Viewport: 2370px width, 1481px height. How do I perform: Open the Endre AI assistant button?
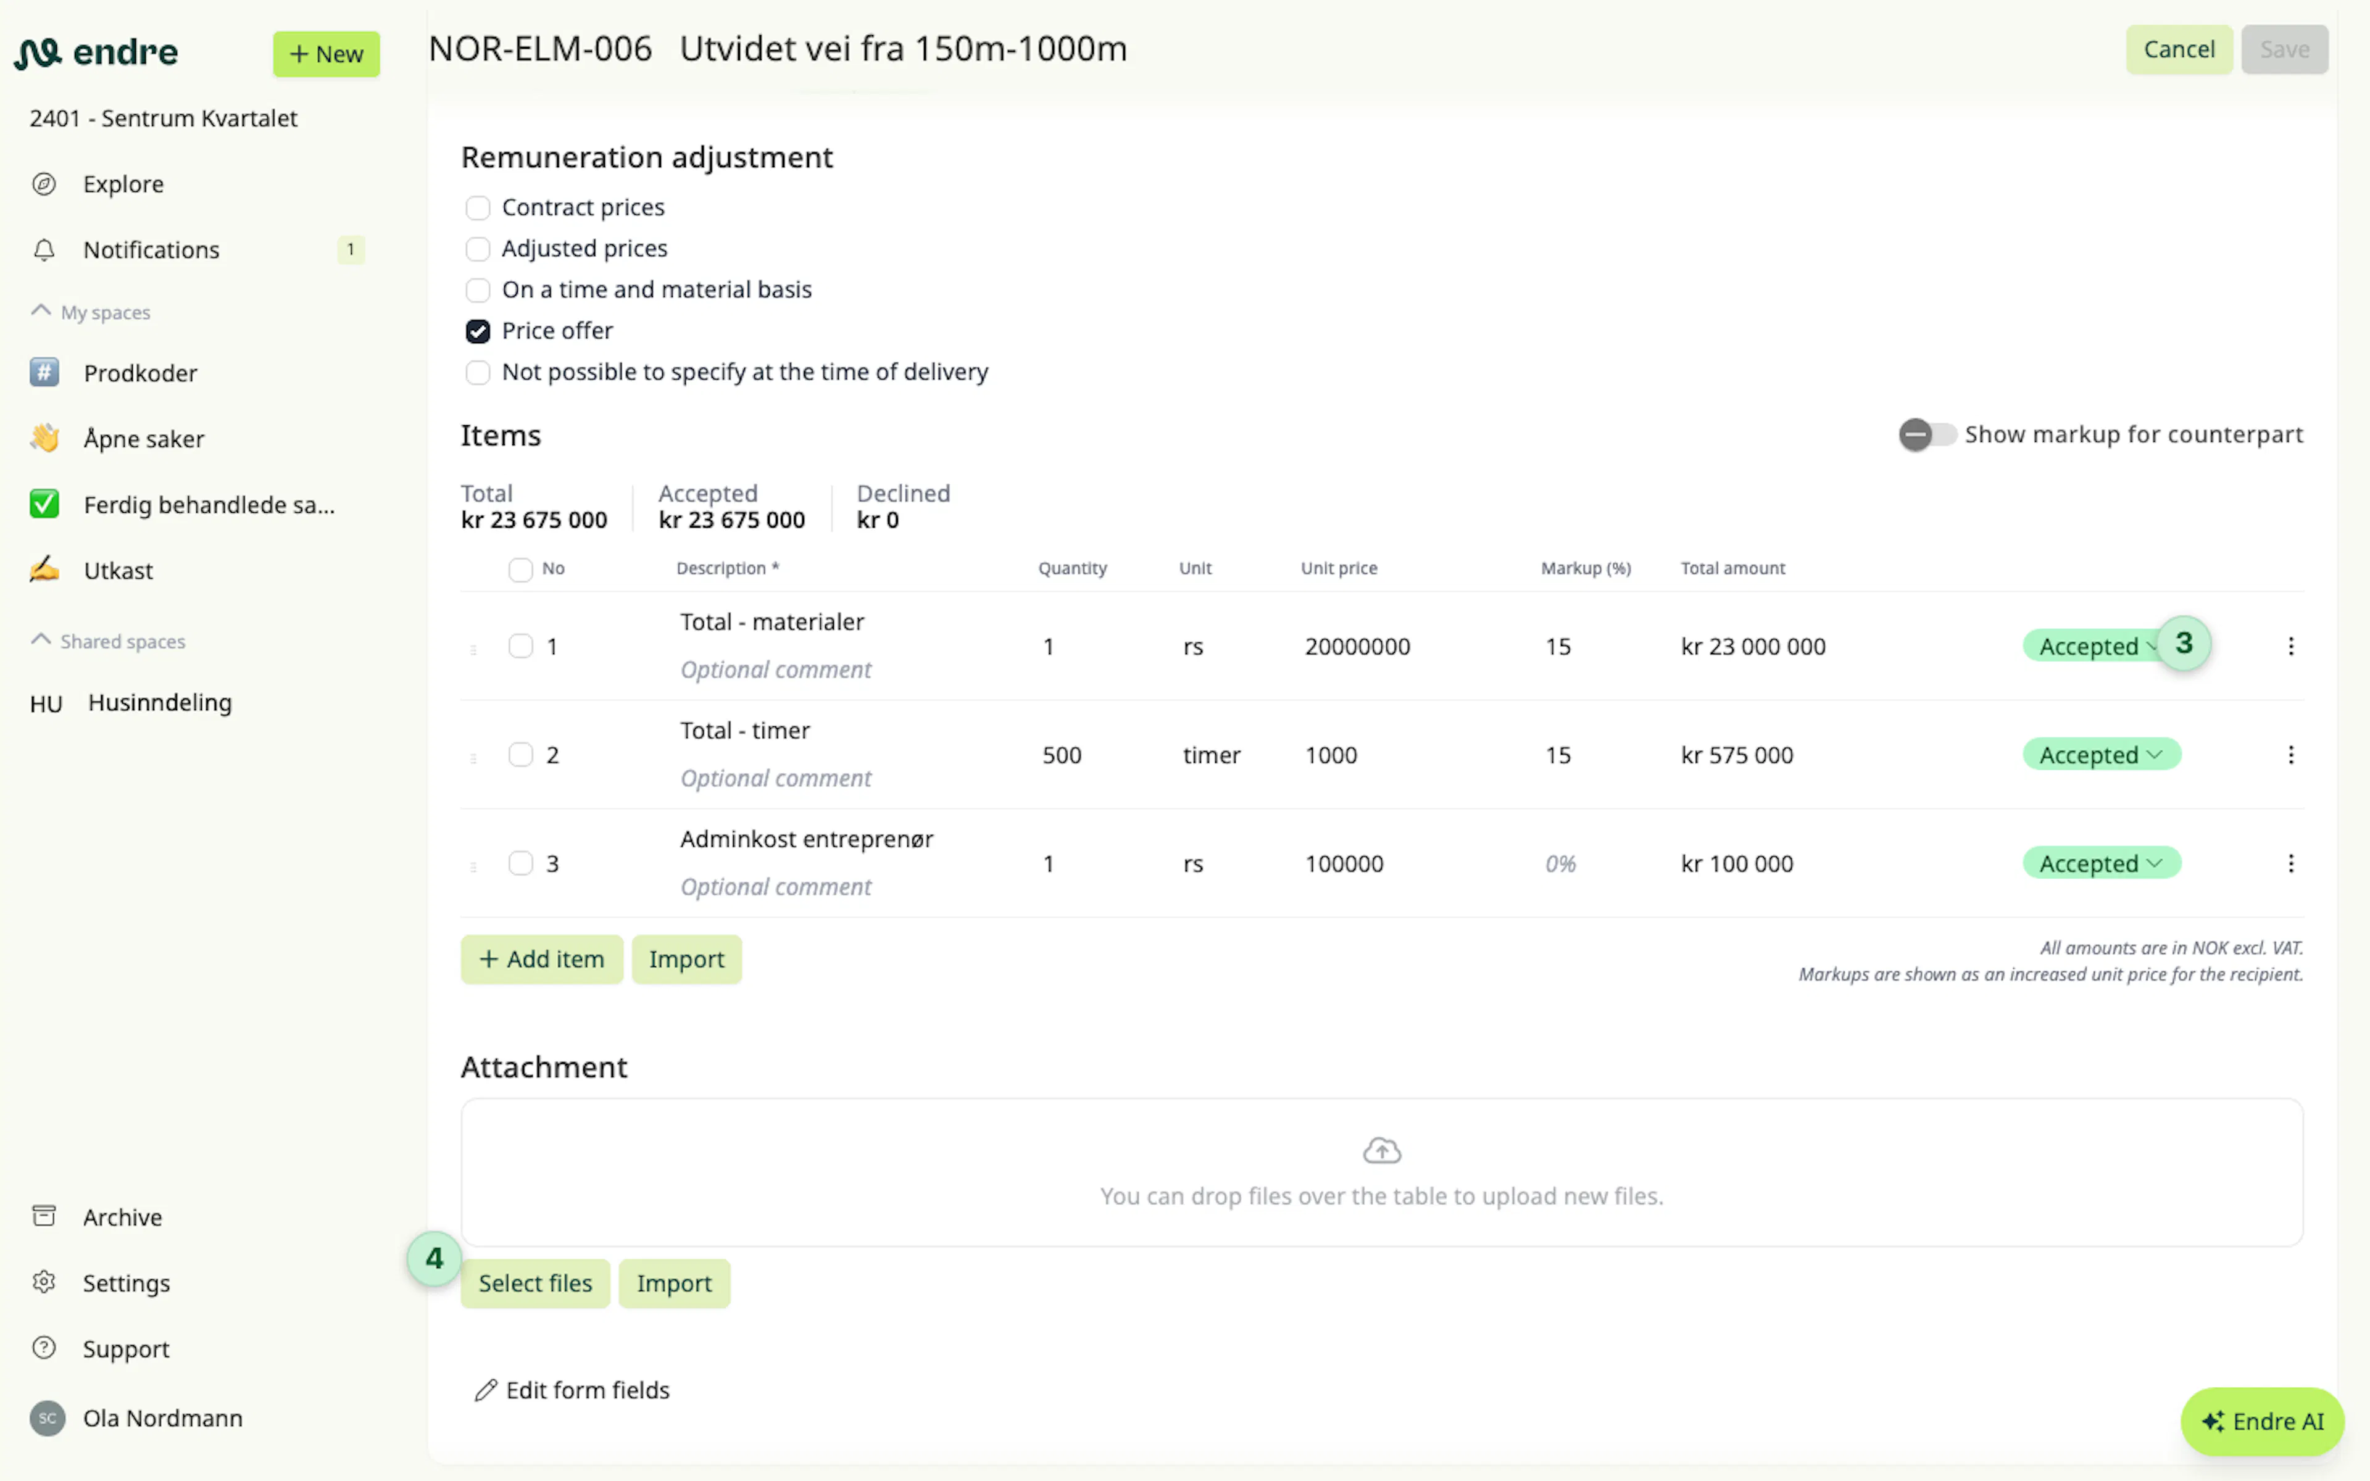2262,1421
